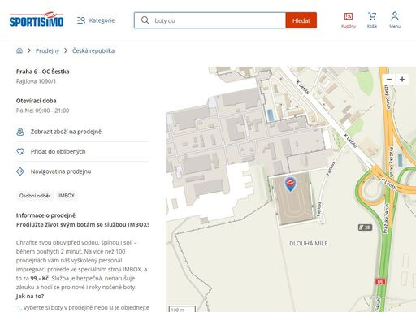Click the IMBOX tag
Screen dimensions: 416x312
67,196
